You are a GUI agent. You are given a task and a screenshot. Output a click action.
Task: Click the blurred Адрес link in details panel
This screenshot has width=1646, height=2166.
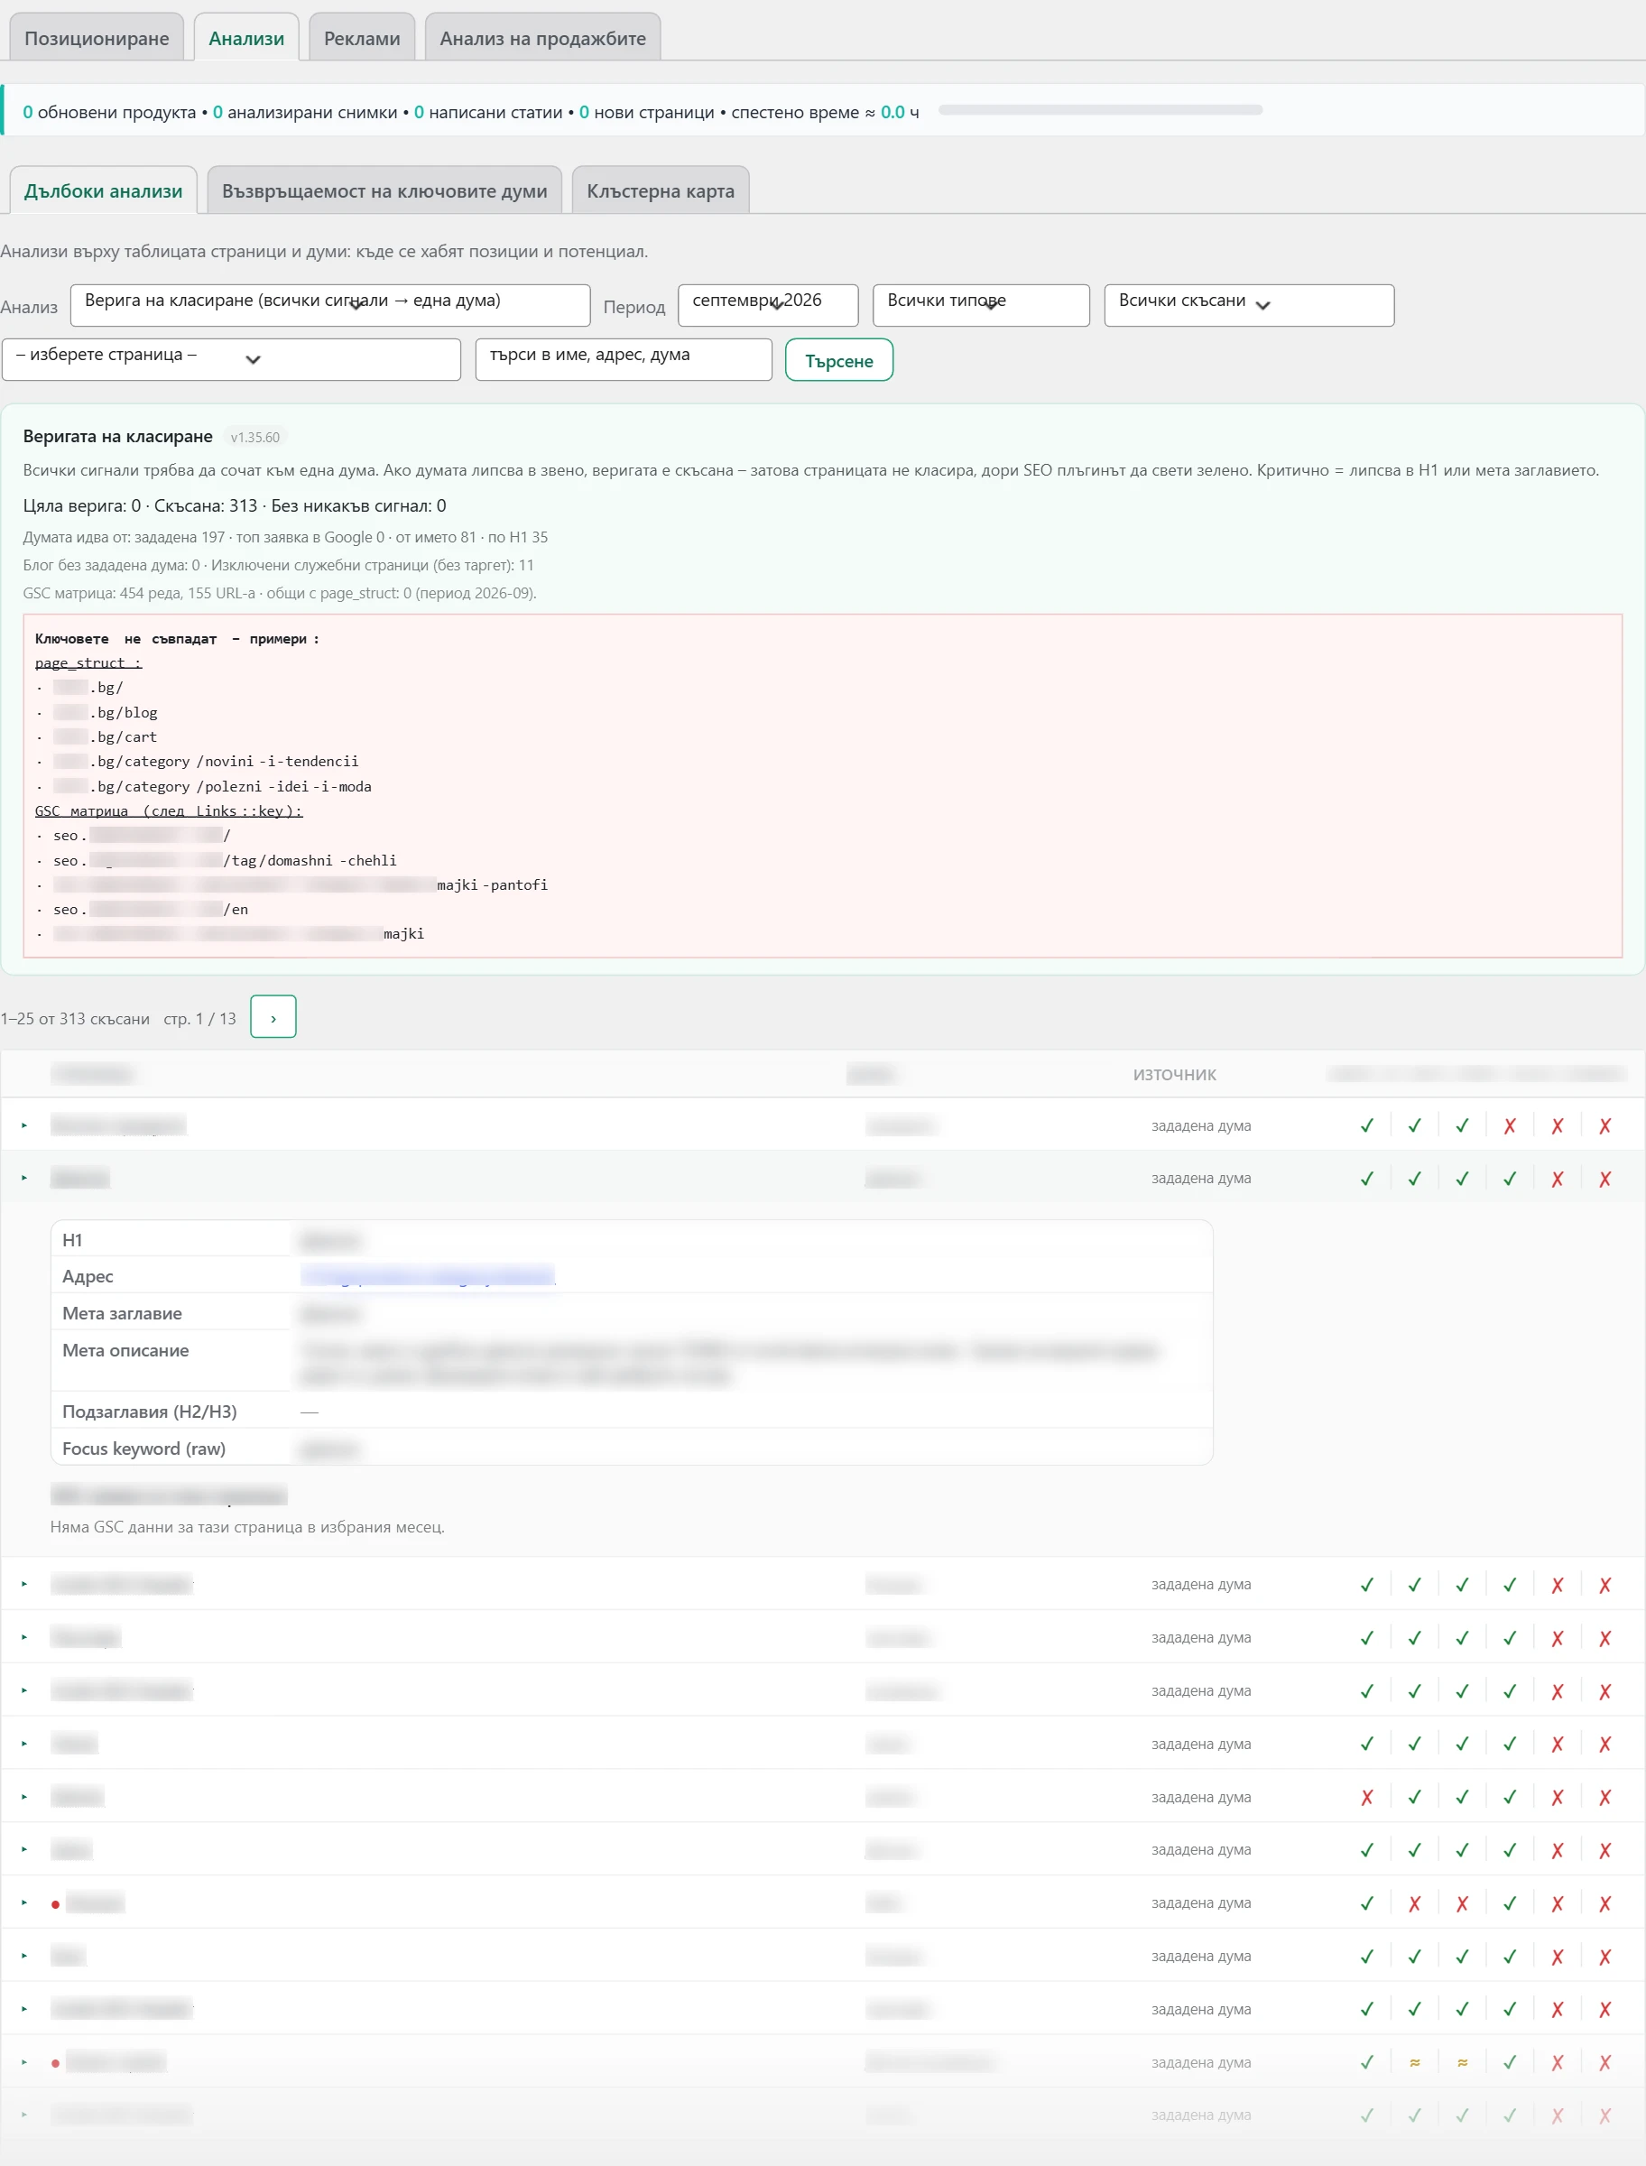point(427,1275)
